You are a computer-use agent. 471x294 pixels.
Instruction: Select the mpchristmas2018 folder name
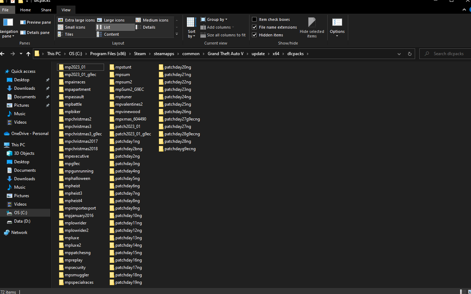click(81, 149)
